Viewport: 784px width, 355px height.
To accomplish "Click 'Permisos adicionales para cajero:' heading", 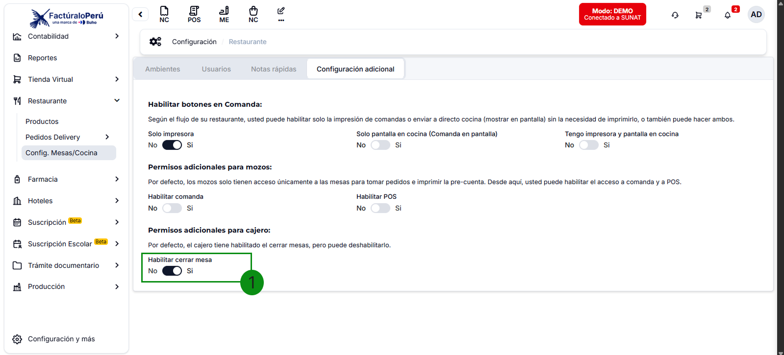I will (209, 230).
